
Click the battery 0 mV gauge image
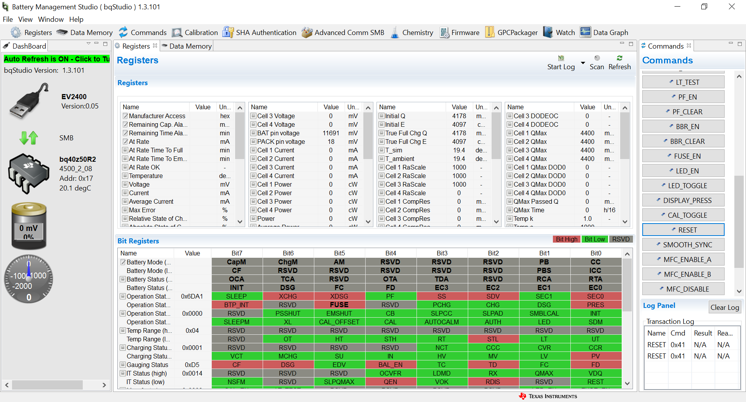click(29, 225)
